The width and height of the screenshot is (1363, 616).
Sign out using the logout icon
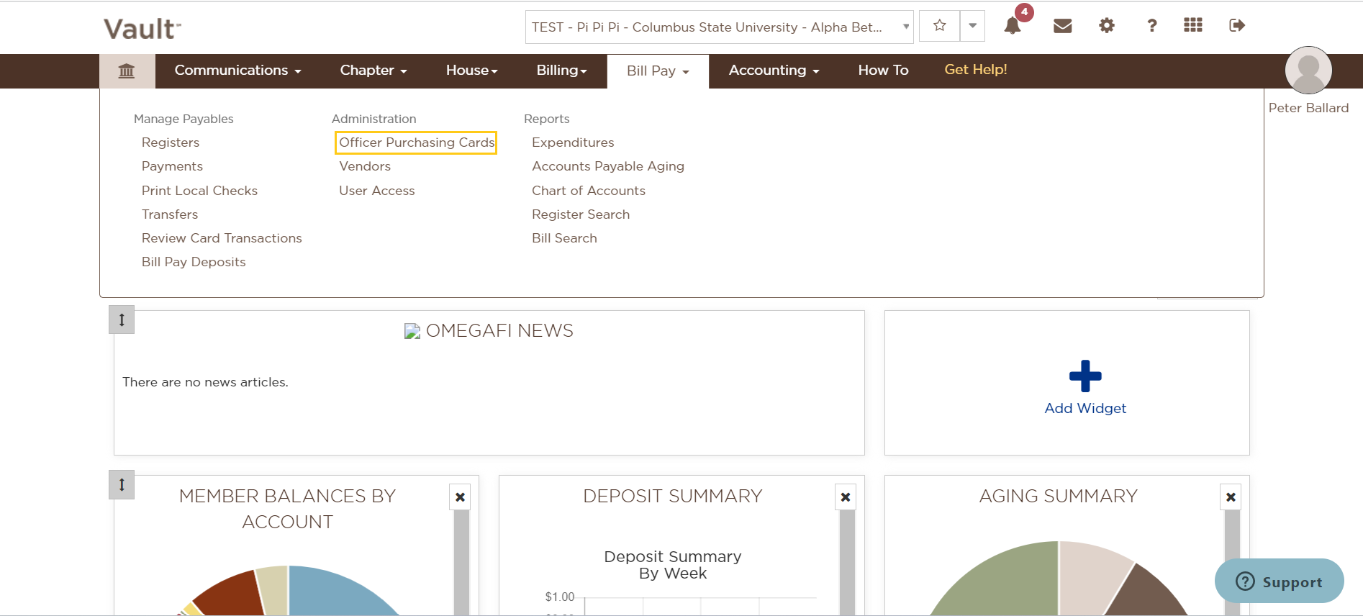[x=1237, y=26]
